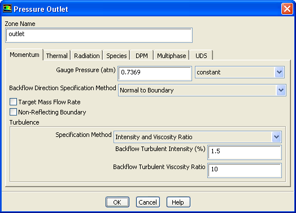Image resolution: width=296 pixels, height=213 pixels.
Task: Open the Multiphase tab
Action: (172, 56)
